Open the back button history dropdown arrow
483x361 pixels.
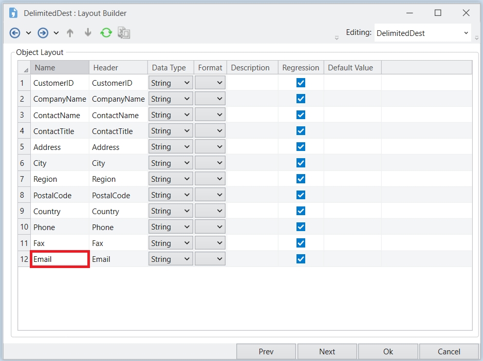(29, 33)
